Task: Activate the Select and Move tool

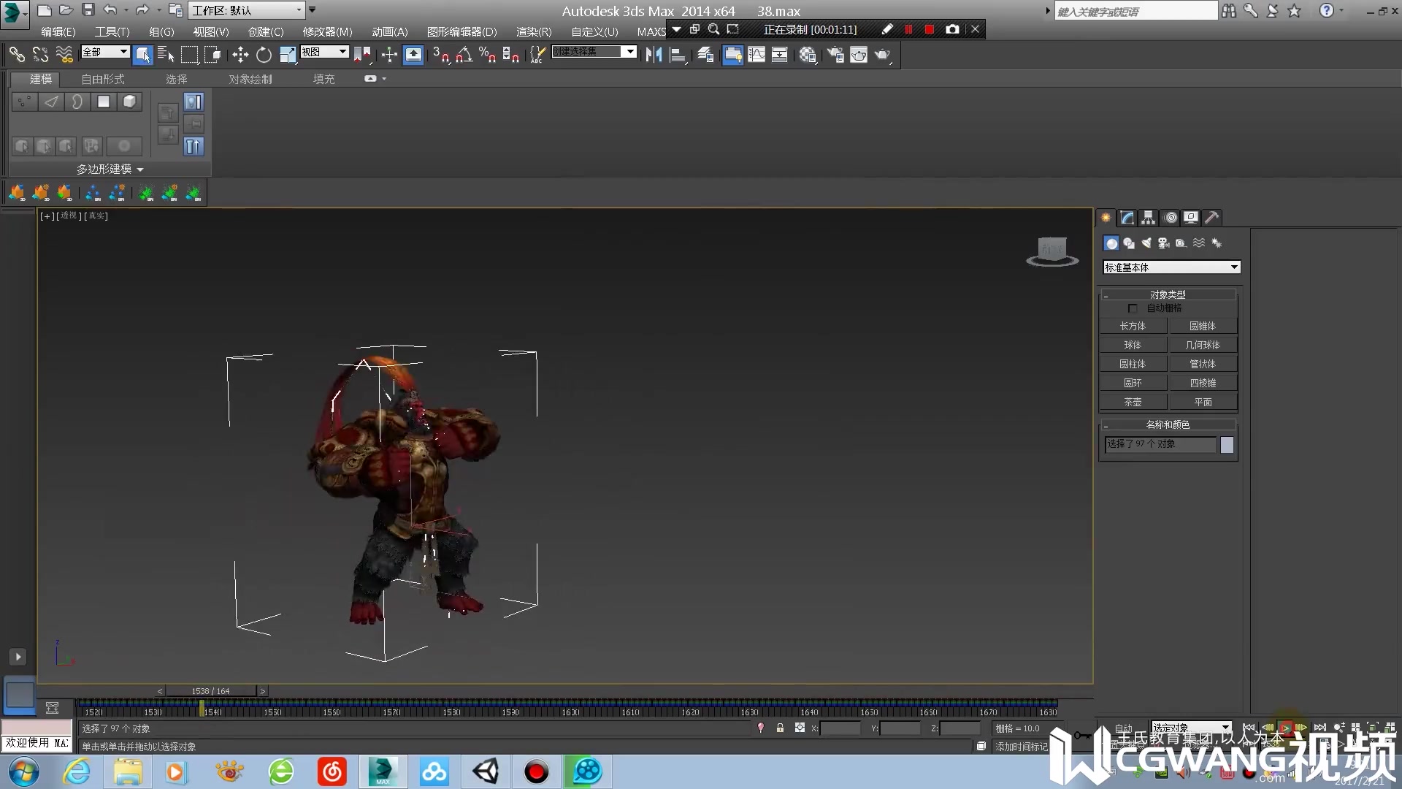Action: click(x=240, y=55)
